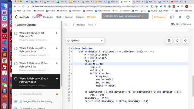The height and width of the screenshot is (109, 194).
Task: Click the browser reload button
Action: [x=23, y=6]
